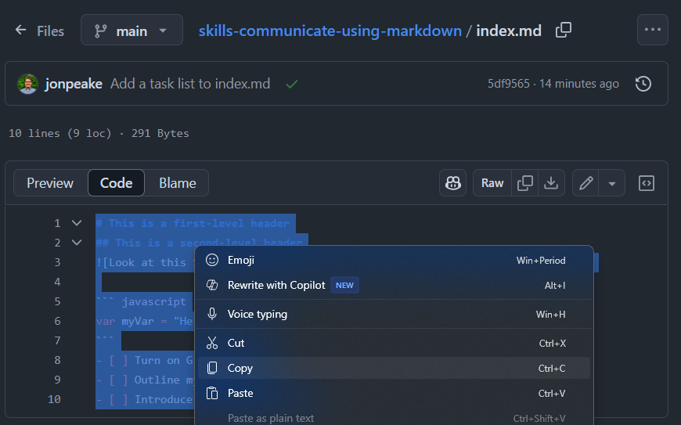Screen dimensions: 681x425
Task: Switch to the Preview tab
Action: (x=50, y=183)
